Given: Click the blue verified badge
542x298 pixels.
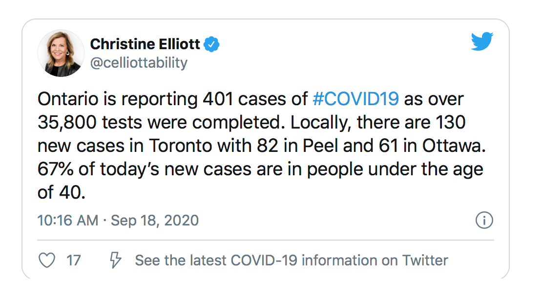Looking at the screenshot, I should (211, 44).
